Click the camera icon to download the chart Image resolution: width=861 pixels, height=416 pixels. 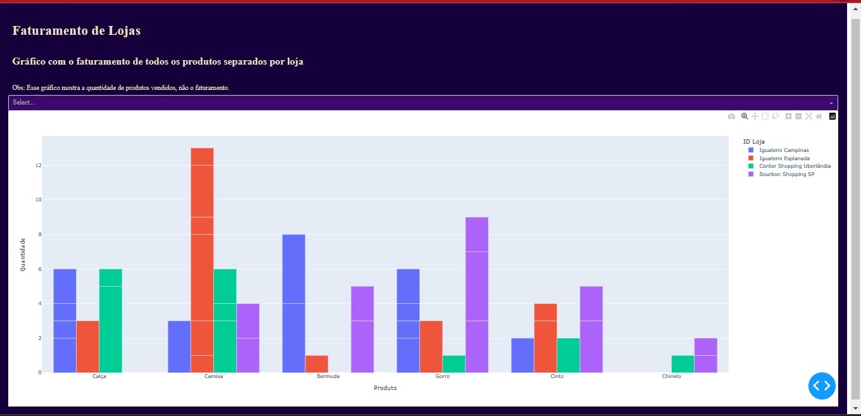tap(730, 116)
